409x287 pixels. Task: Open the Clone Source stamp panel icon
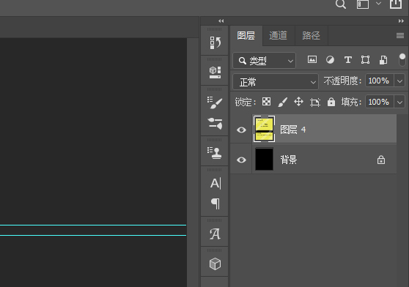(x=215, y=153)
